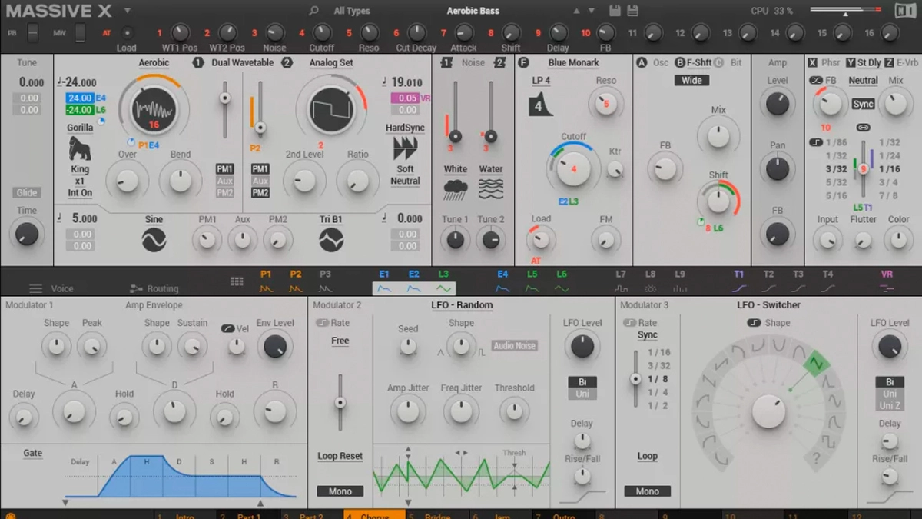Open the Massive X header menu arrow

pyautogui.click(x=128, y=11)
